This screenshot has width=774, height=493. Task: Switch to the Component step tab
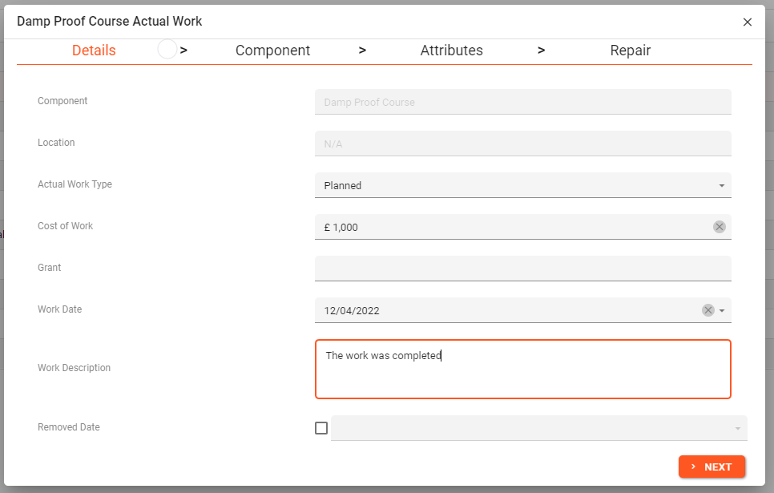272,51
